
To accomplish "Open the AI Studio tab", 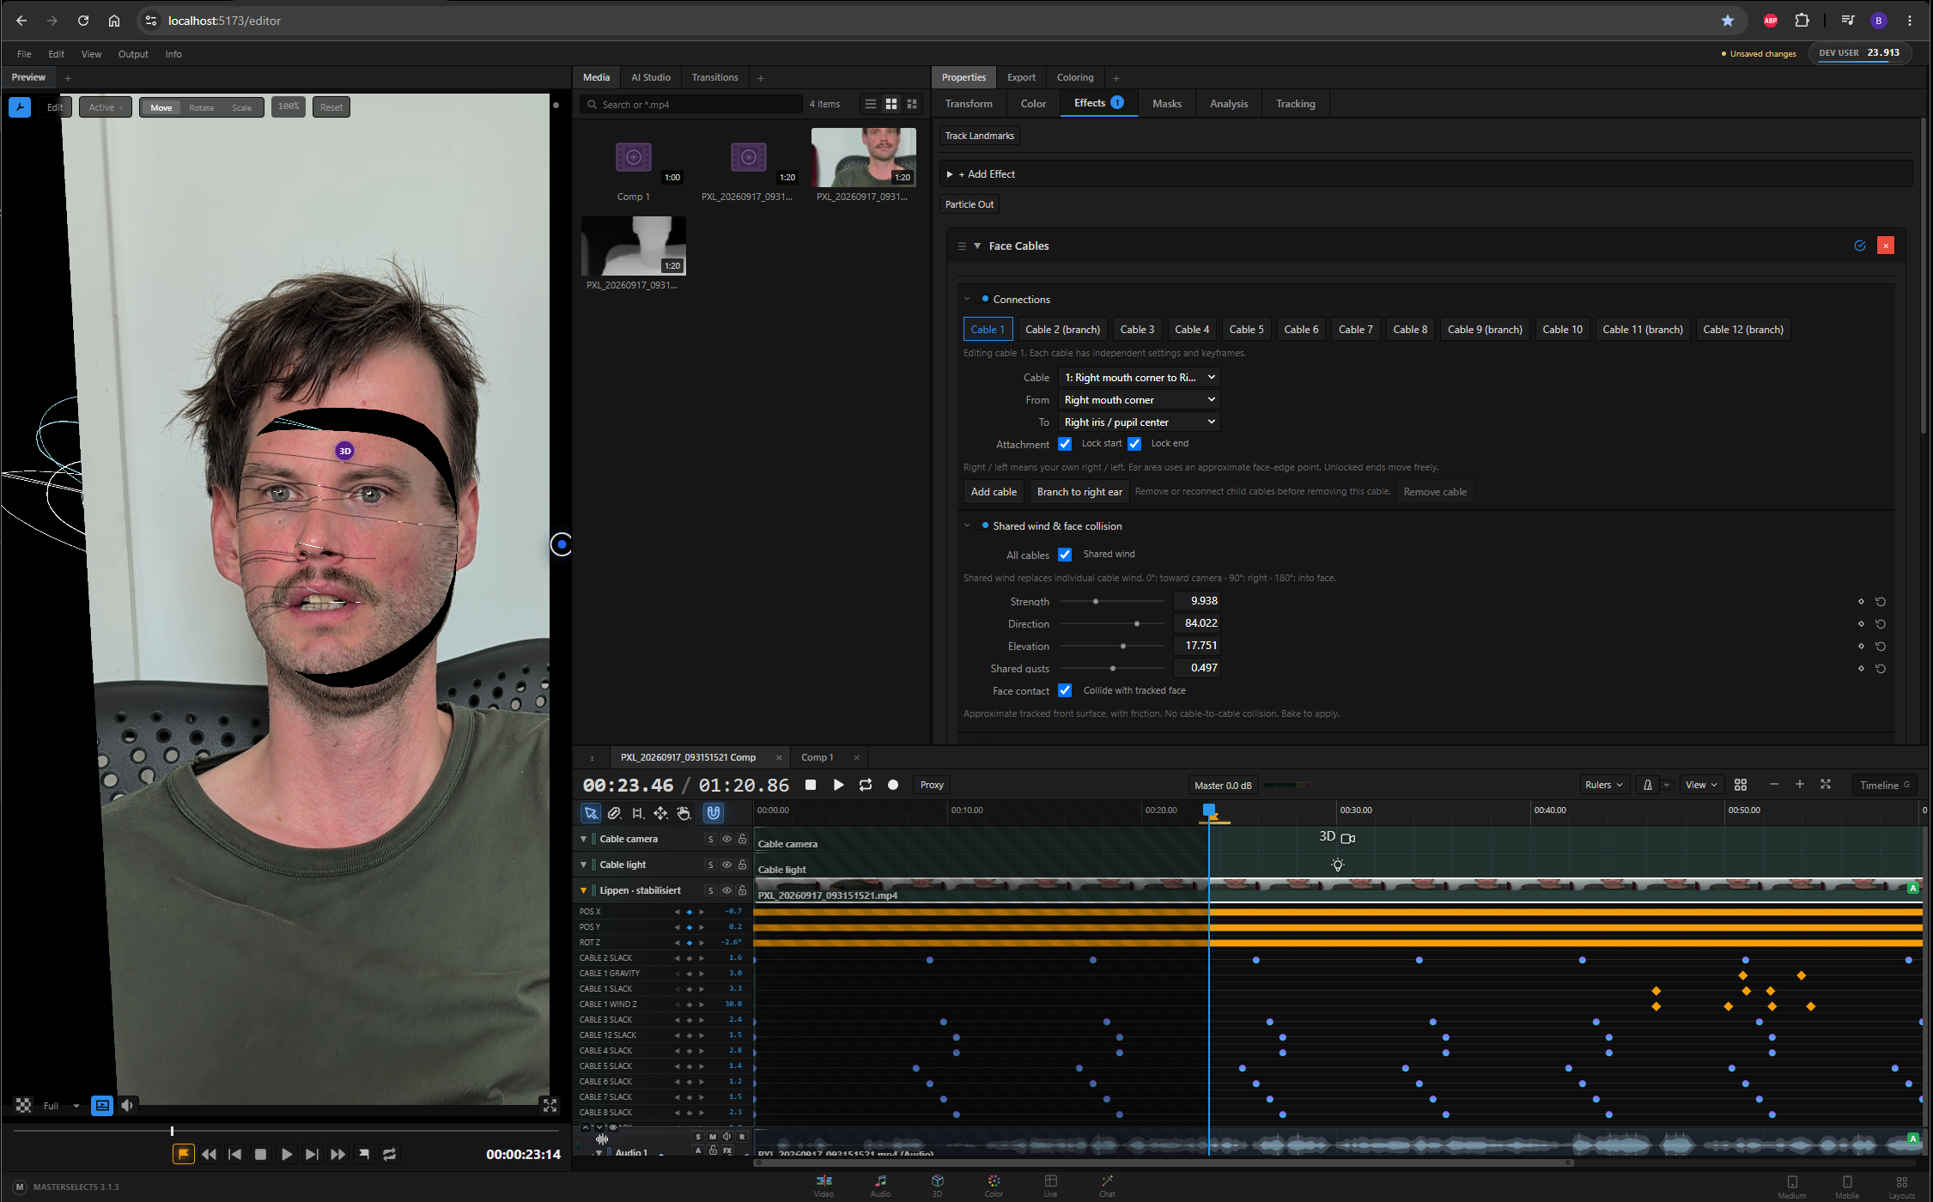I will (x=650, y=77).
